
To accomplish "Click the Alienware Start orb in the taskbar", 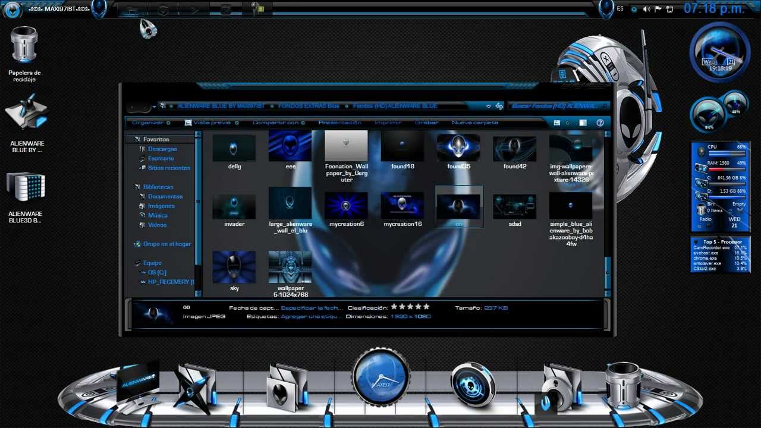I will [x=12, y=9].
